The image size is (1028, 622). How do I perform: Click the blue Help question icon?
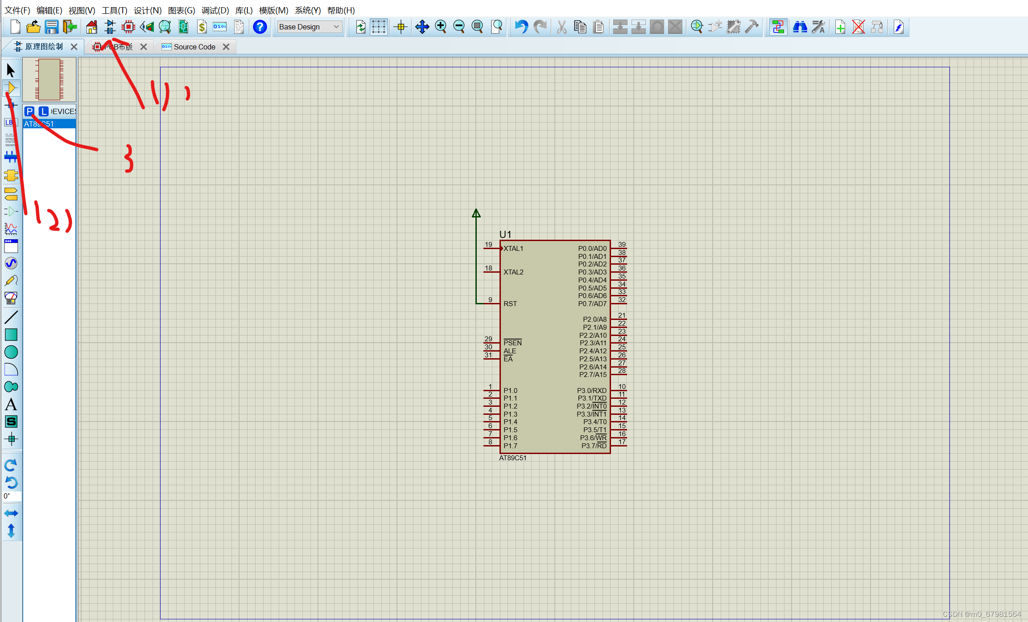coord(260,27)
